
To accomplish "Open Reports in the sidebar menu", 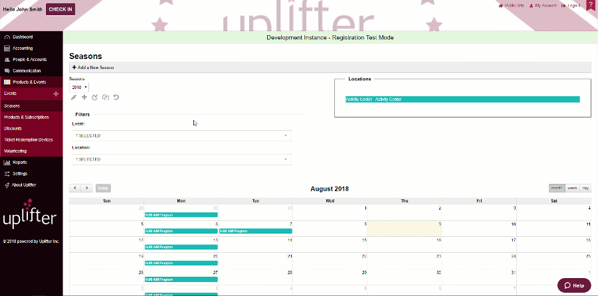I will tap(20, 162).
